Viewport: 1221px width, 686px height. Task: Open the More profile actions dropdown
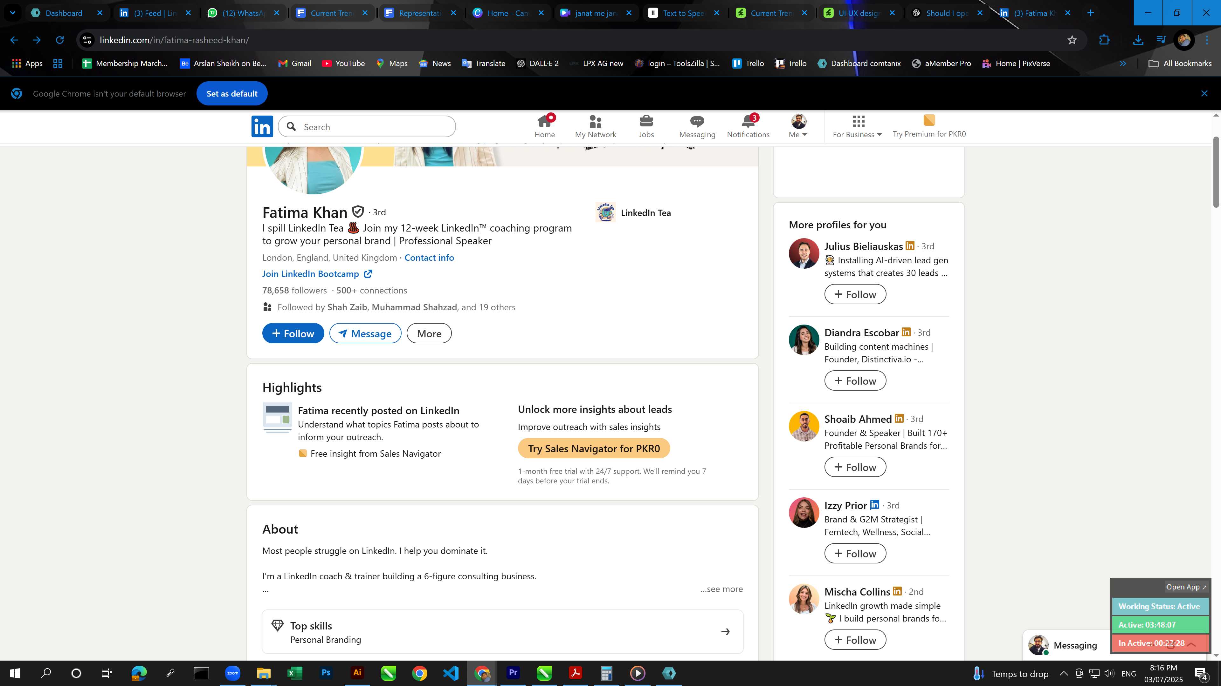click(429, 333)
